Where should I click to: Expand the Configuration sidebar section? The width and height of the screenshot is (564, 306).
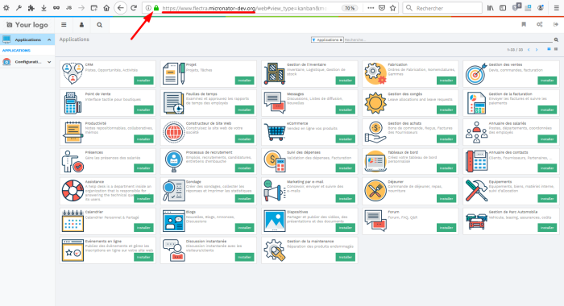point(49,62)
